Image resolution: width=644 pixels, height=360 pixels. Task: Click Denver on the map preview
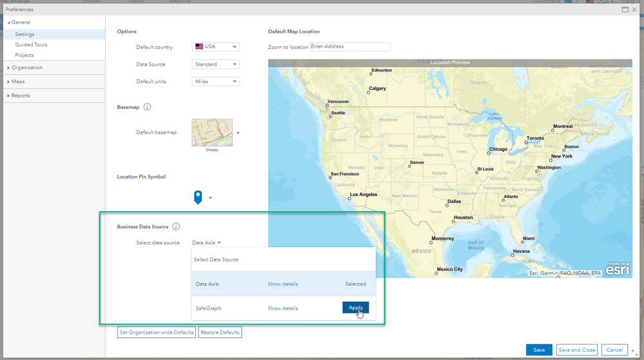pyautogui.click(x=417, y=163)
